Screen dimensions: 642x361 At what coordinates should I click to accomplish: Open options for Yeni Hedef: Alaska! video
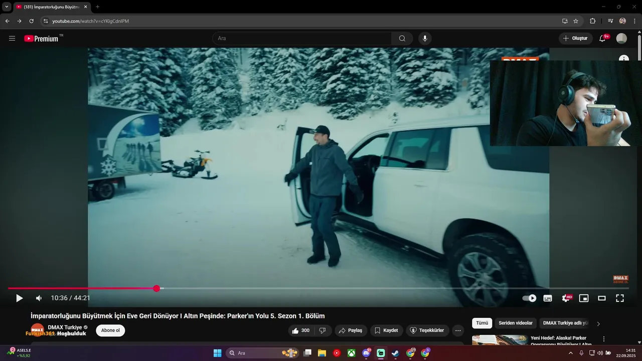[604, 339]
